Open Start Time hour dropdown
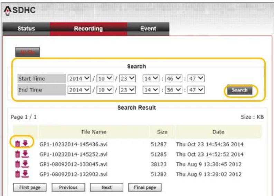Image resolution: width=274 pixels, height=196 pixels. point(151,78)
